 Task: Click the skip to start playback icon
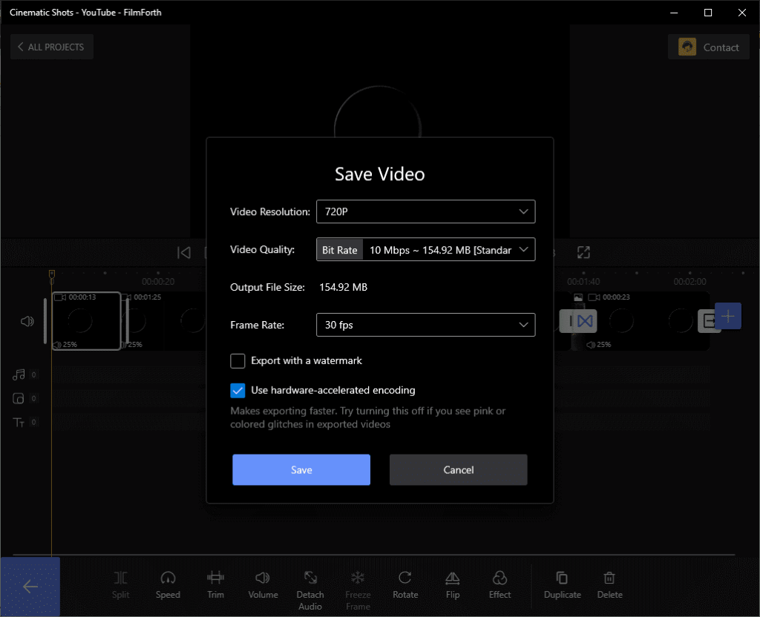pos(184,252)
